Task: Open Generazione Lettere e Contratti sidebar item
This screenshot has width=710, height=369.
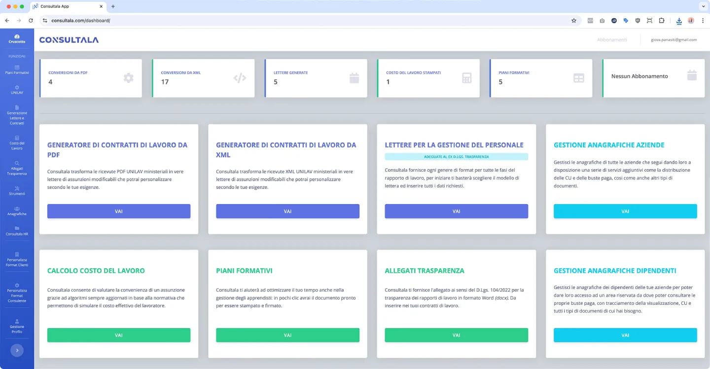Action: [x=17, y=115]
